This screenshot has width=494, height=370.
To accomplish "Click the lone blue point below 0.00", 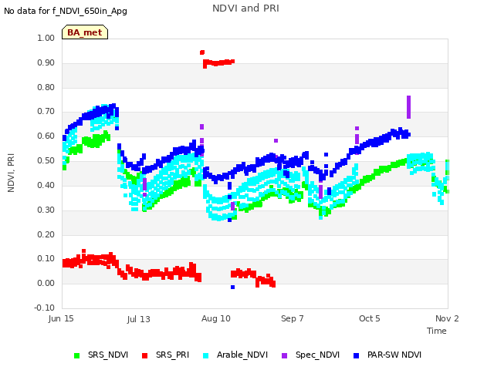I will click(x=232, y=288).
